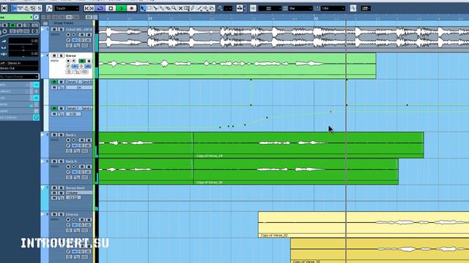The width and height of the screenshot is (469, 263).
Task: Open the Equalizers inspector section
Action: [16, 91]
